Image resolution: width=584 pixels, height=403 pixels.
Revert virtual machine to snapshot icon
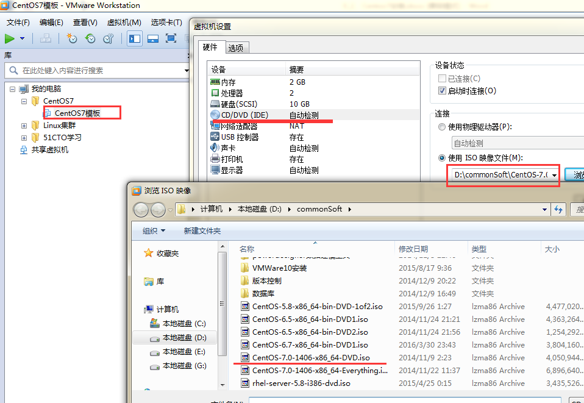(90, 38)
